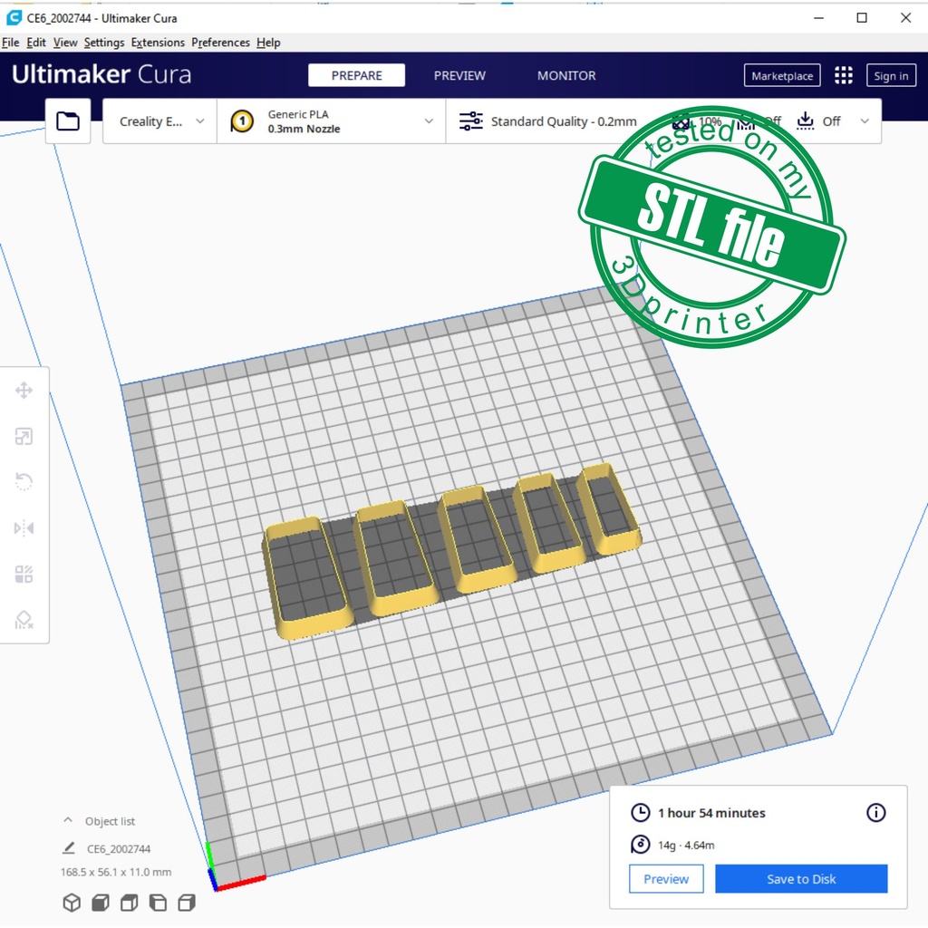Viewport: 928px width, 928px height.
Task: Open the Preferences menu
Action: click(x=221, y=43)
